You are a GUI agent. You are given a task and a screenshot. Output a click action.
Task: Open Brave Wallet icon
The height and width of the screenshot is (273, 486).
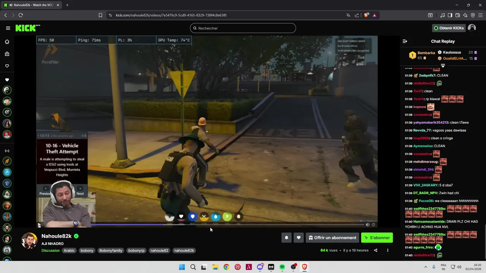458,15
